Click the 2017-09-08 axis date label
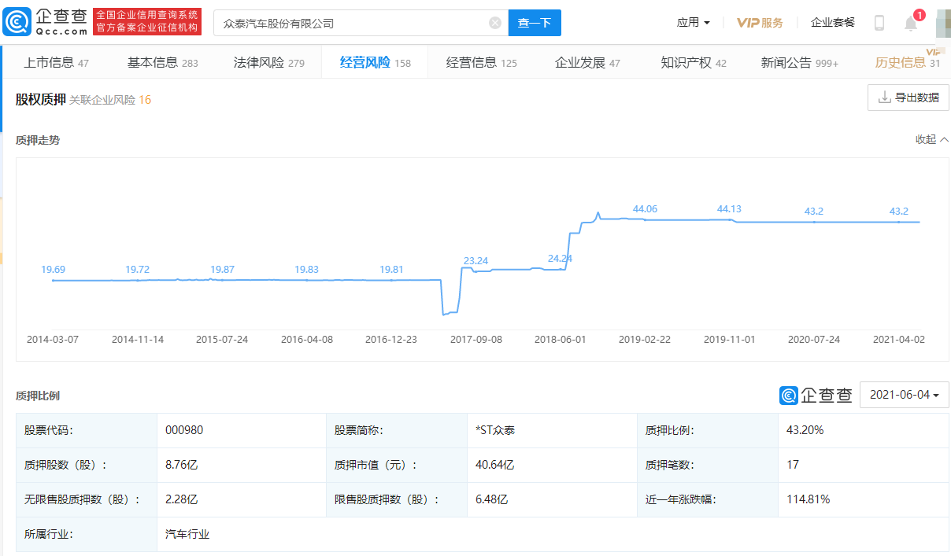This screenshot has height=556, width=951. tap(476, 340)
